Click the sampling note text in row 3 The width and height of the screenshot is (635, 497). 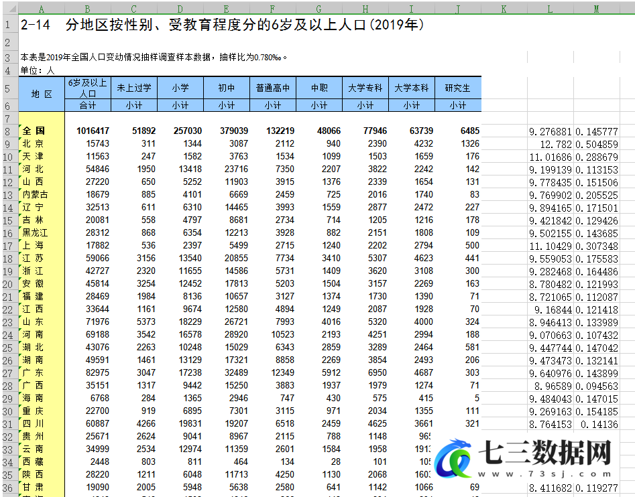pyautogui.click(x=154, y=58)
